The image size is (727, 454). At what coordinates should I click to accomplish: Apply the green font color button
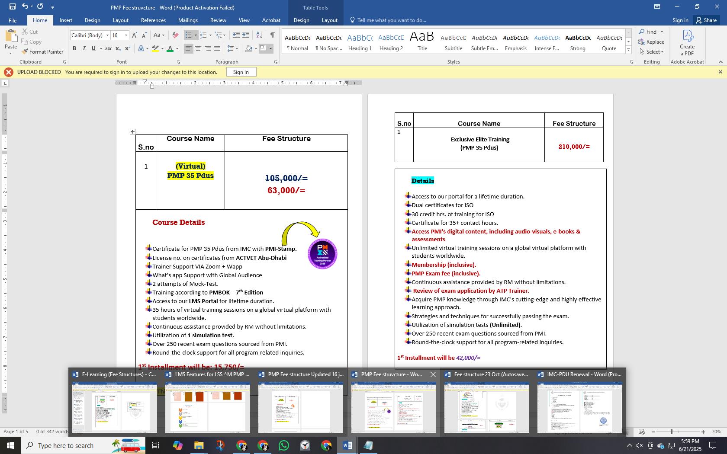(170, 48)
